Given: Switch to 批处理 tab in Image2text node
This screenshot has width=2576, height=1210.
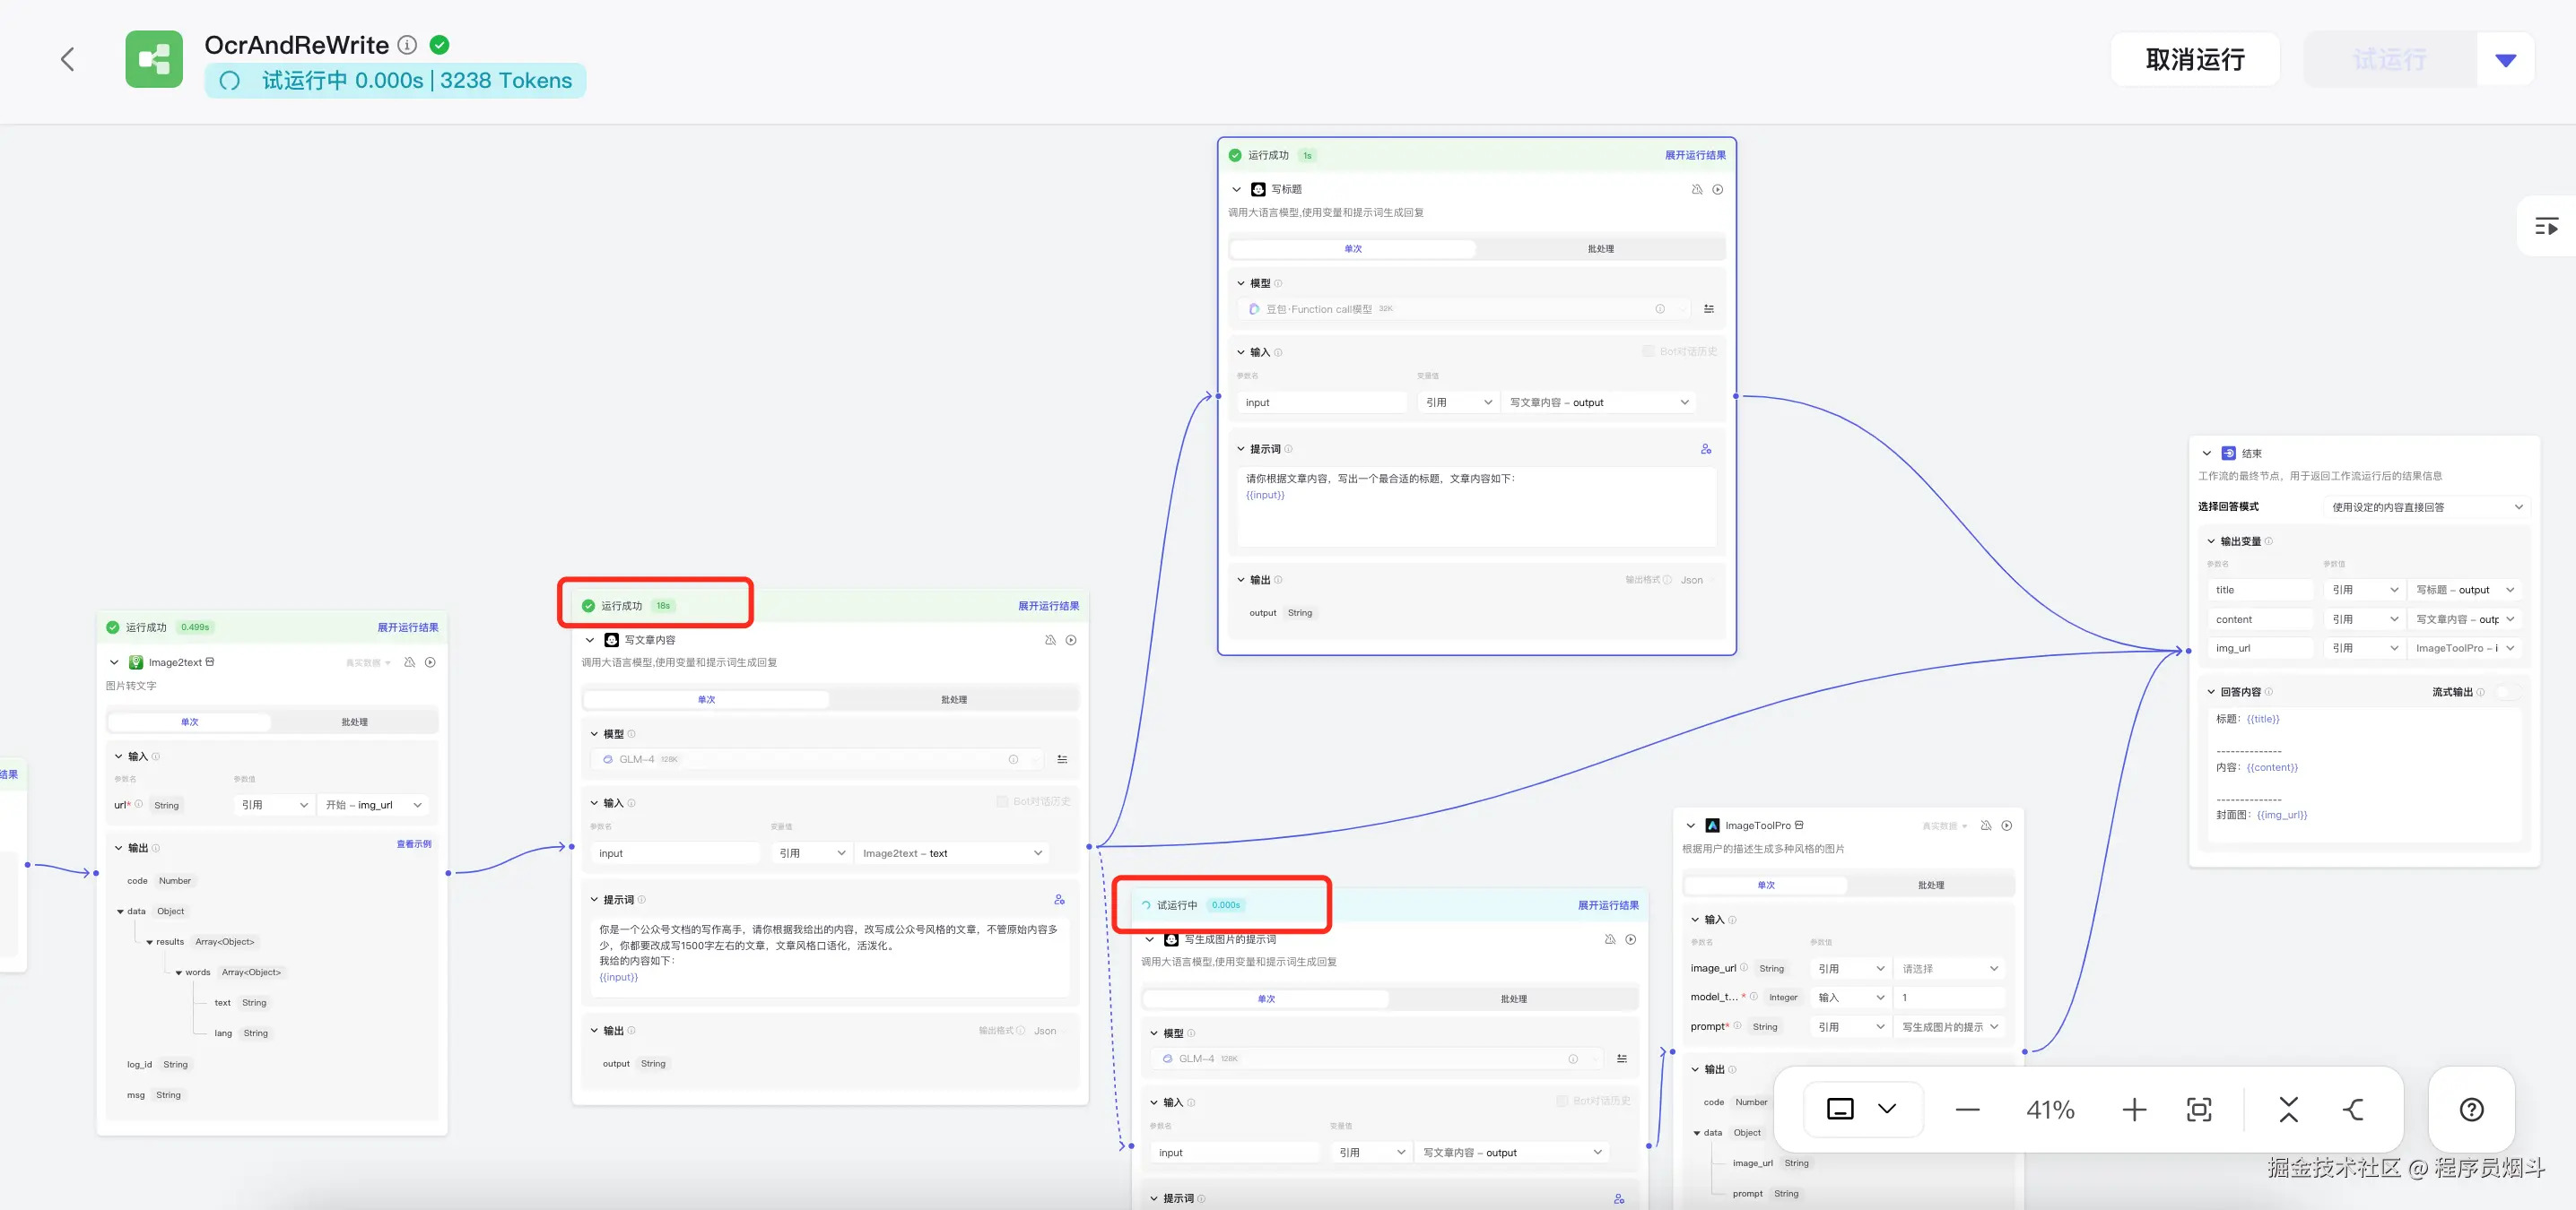Looking at the screenshot, I should pos(354,722).
